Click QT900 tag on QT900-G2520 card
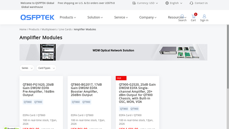The image size is (229, 129). [x=134, y=109]
